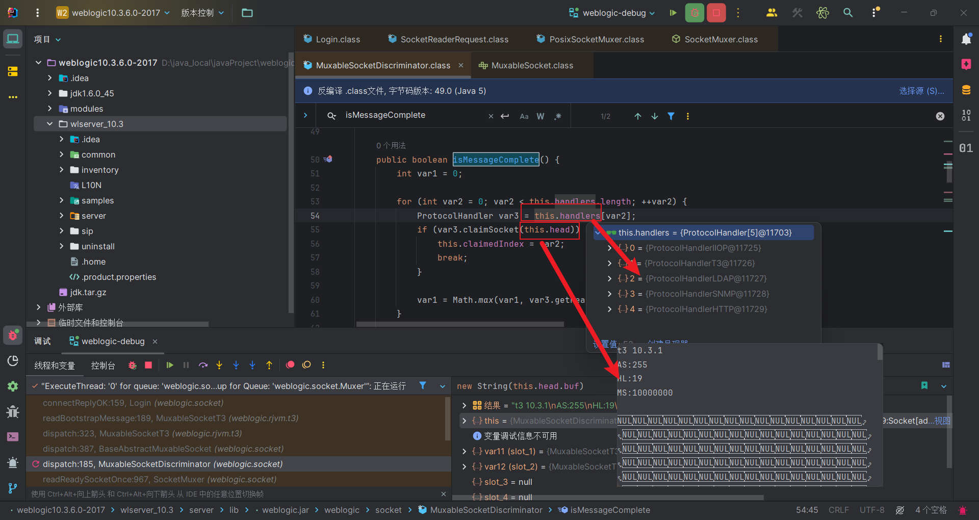
Task: Toggle thread filter funnel in frames panel
Action: 423,385
